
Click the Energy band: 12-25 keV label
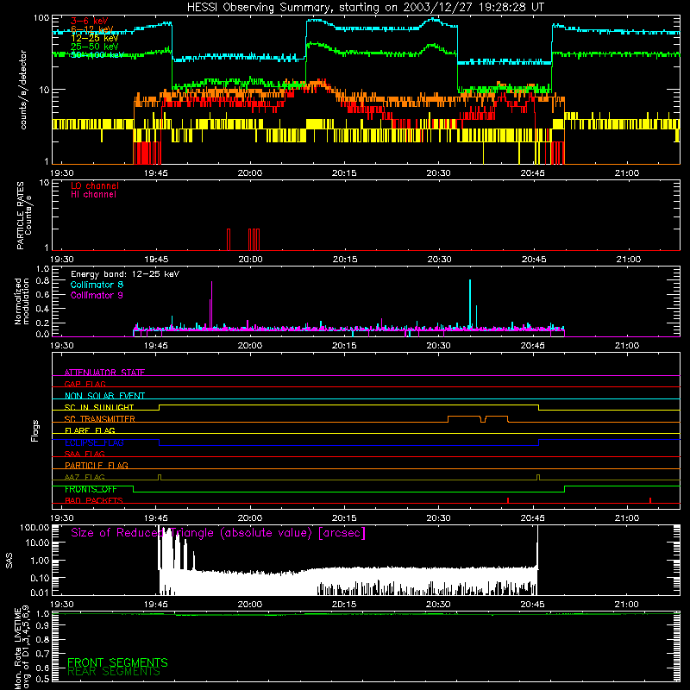click(125, 274)
